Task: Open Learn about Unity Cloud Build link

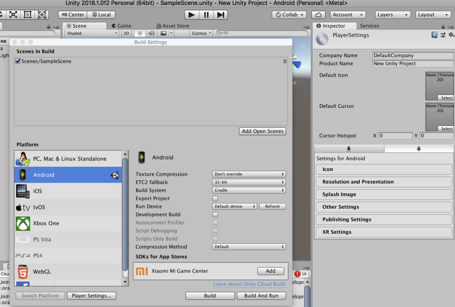Action: pyautogui.click(x=249, y=284)
